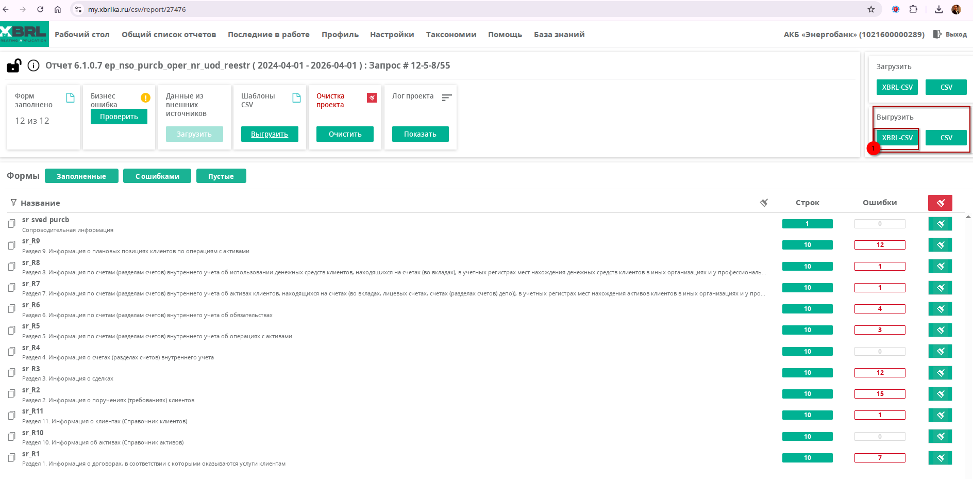Click the 15 errors badge for sr_R2
This screenshot has height=479, width=973.
click(880, 394)
